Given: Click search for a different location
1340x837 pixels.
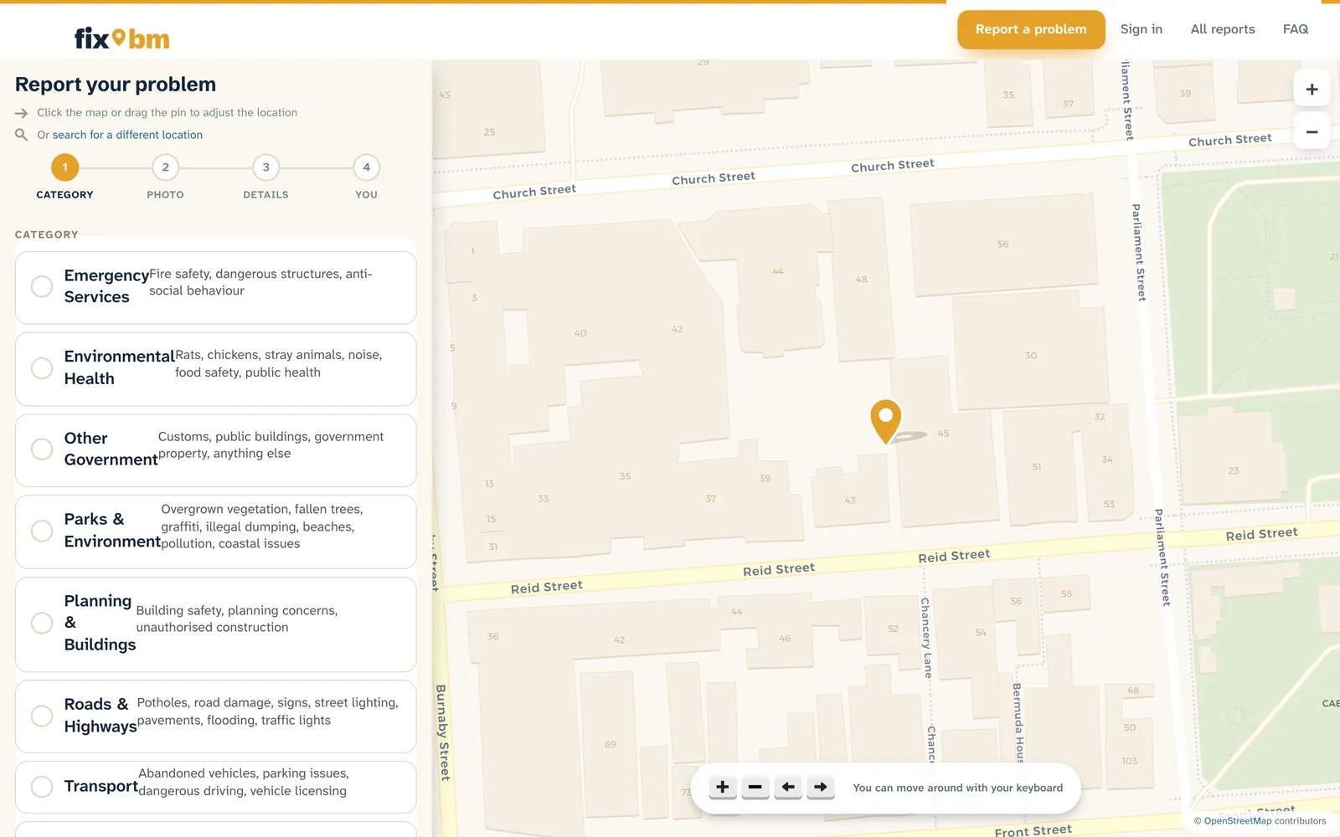Looking at the screenshot, I should [127, 135].
